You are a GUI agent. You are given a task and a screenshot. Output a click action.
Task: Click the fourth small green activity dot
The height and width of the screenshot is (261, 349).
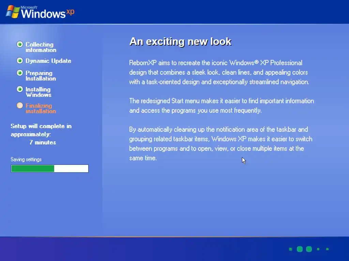coord(318,249)
